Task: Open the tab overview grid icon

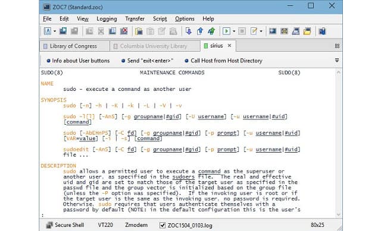Action: tap(337, 46)
